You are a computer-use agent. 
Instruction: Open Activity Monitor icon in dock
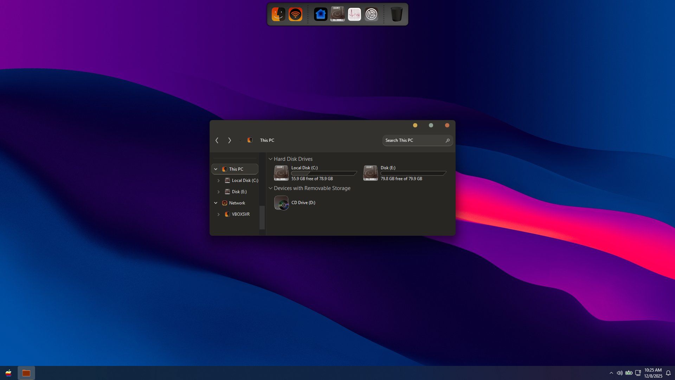354,14
